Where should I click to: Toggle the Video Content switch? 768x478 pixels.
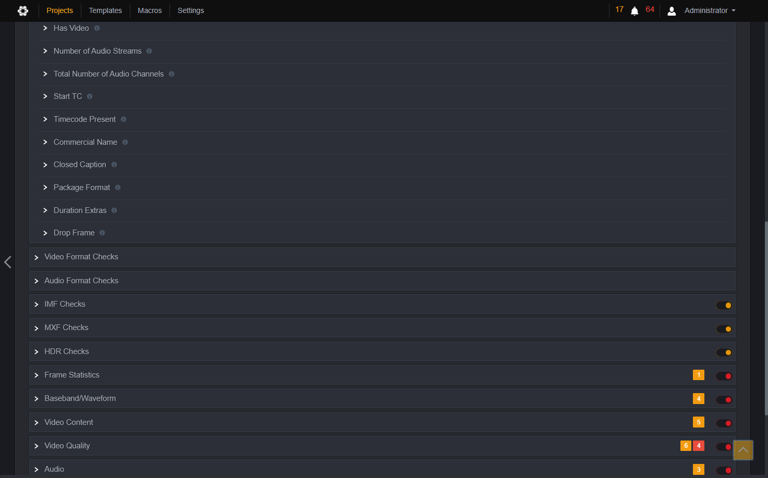click(x=724, y=423)
